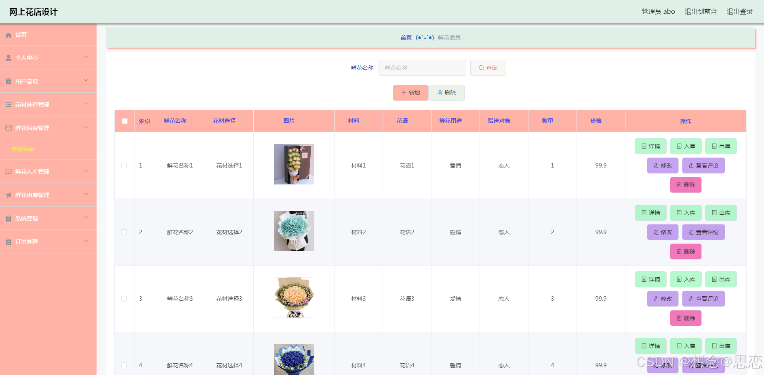
Task: Click the 查询 search button
Action: coord(488,68)
